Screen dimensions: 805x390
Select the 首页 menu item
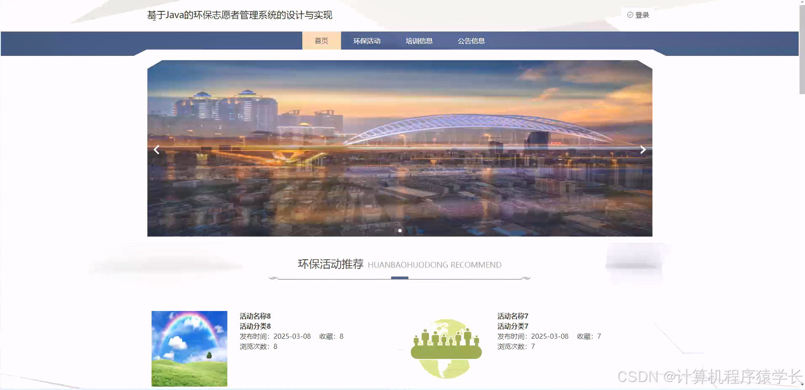(x=321, y=41)
